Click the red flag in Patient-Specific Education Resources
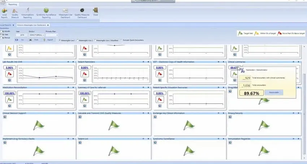 coord(160,99)
